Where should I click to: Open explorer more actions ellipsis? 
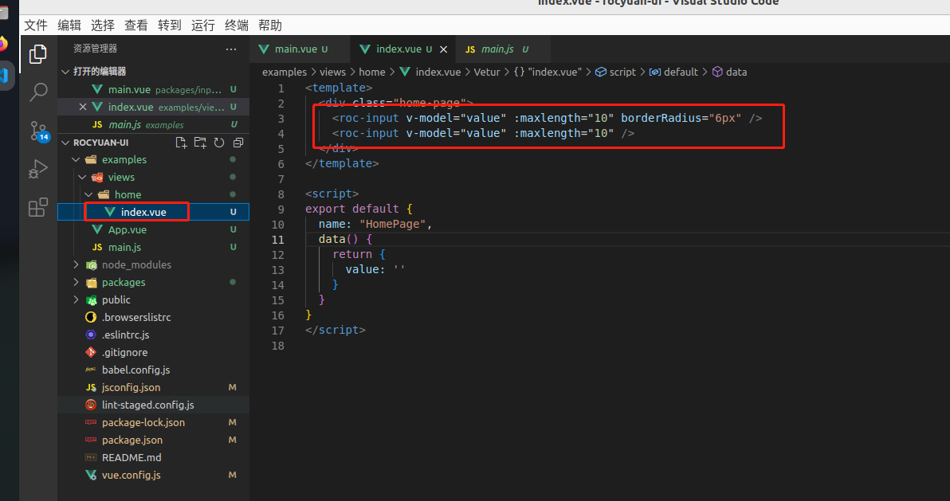point(231,49)
